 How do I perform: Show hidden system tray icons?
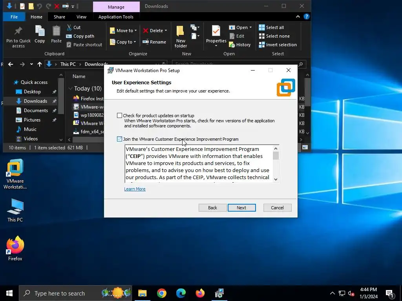coord(332,293)
